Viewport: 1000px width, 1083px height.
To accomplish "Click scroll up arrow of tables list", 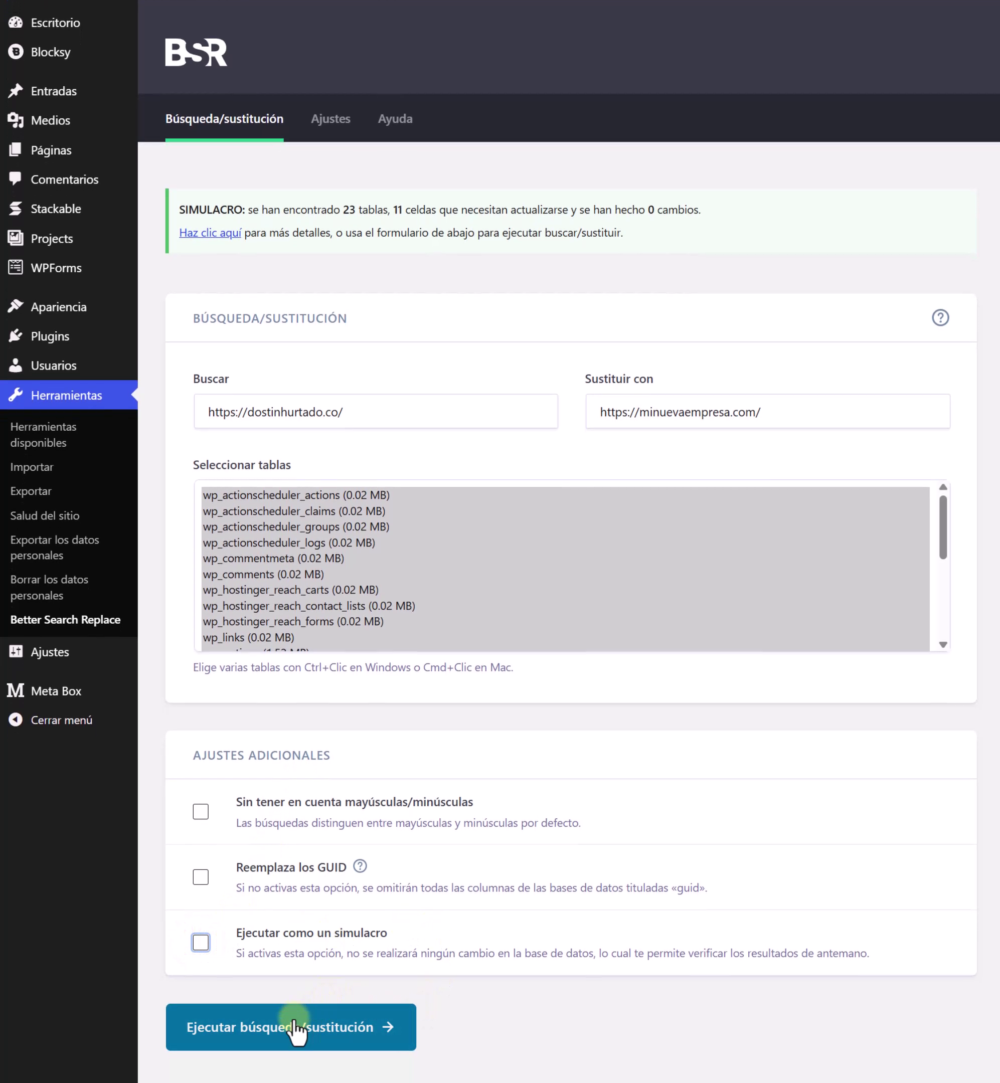I will pos(943,487).
